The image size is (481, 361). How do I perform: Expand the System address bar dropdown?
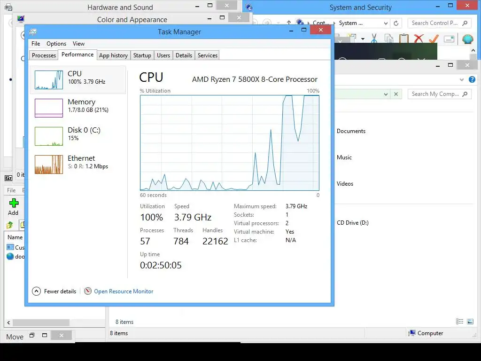point(386,23)
